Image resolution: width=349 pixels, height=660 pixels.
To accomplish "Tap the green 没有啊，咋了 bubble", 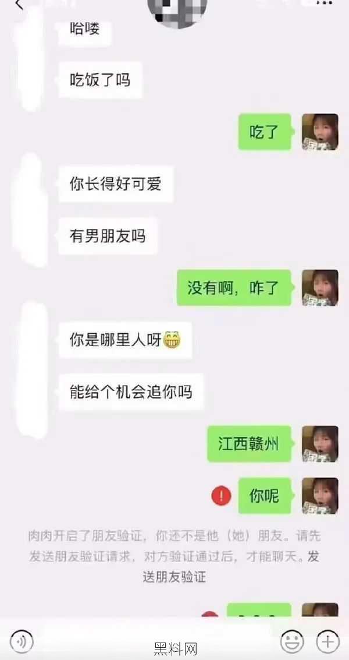I will [x=234, y=288].
